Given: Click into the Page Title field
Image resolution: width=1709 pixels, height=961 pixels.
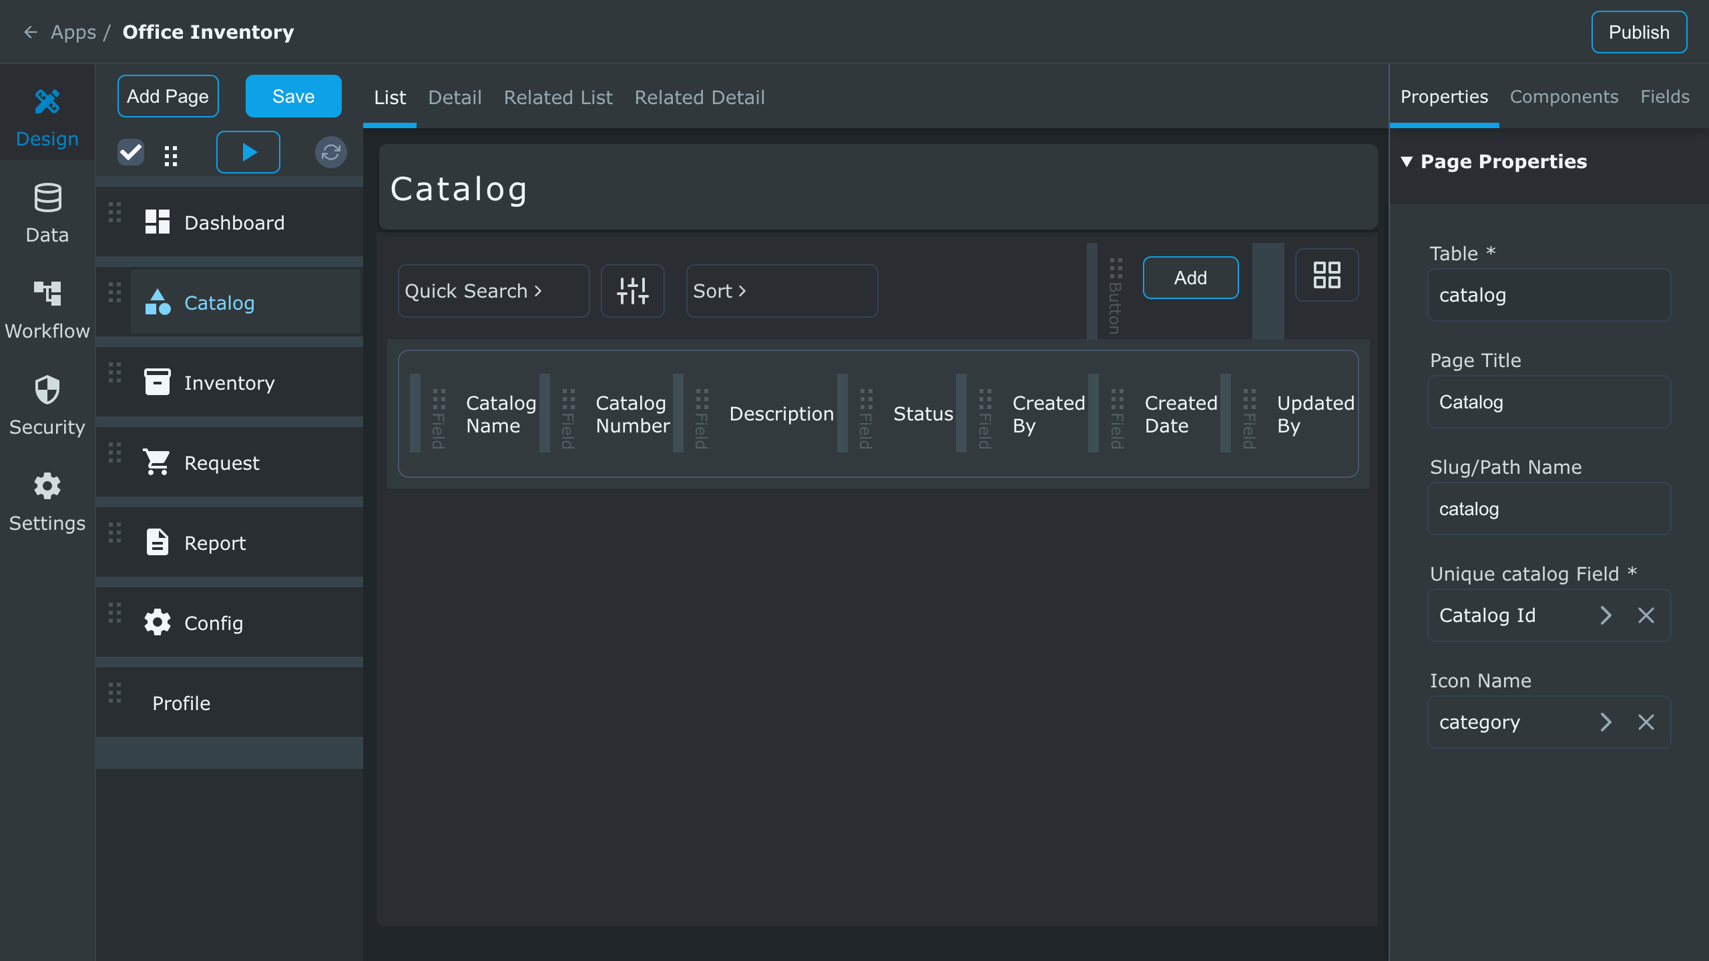Looking at the screenshot, I should pos(1549,402).
